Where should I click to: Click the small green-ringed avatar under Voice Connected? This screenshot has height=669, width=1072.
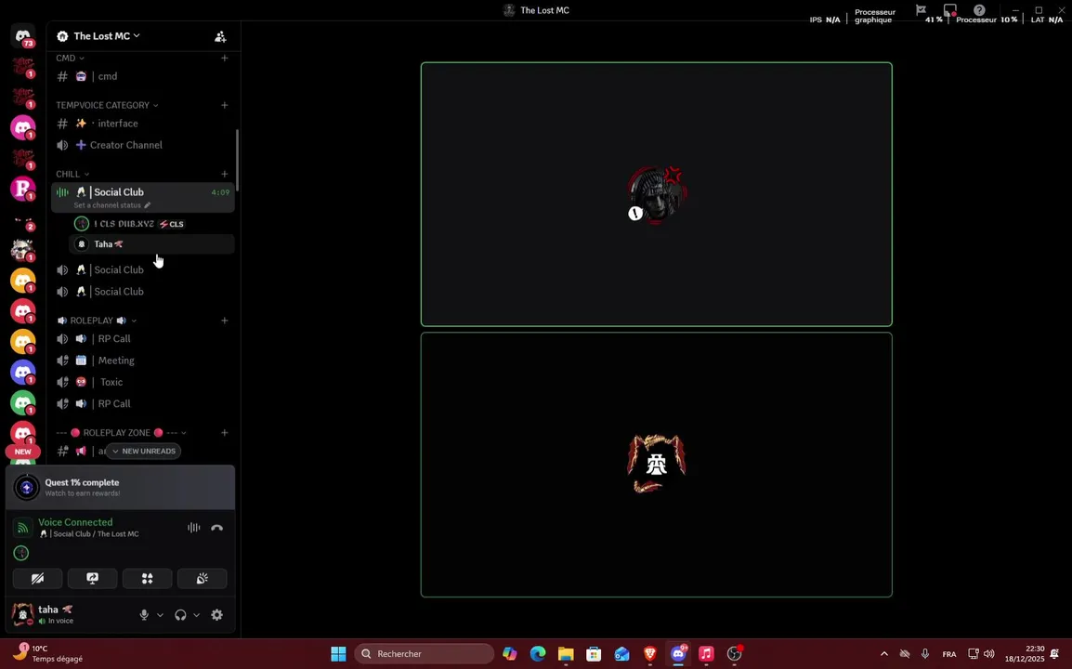click(x=21, y=553)
